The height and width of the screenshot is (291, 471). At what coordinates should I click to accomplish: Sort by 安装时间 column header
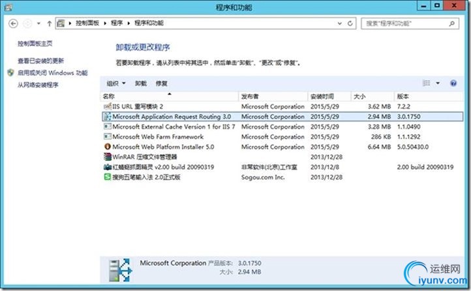pyautogui.click(x=329, y=97)
